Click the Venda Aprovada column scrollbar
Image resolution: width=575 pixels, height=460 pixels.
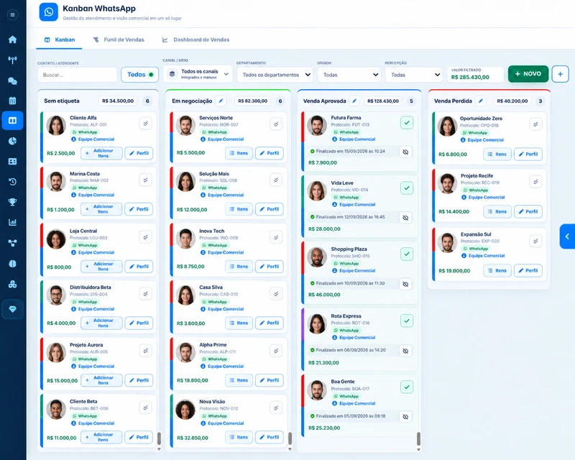coord(418,438)
